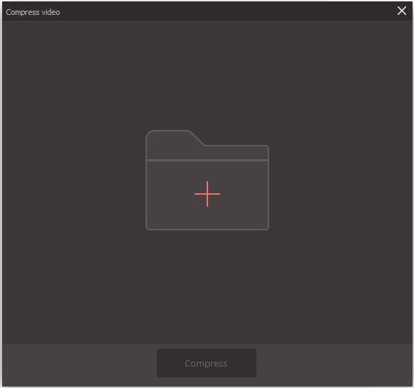
Task: Click empty drop area below the folder
Action: coord(207,287)
